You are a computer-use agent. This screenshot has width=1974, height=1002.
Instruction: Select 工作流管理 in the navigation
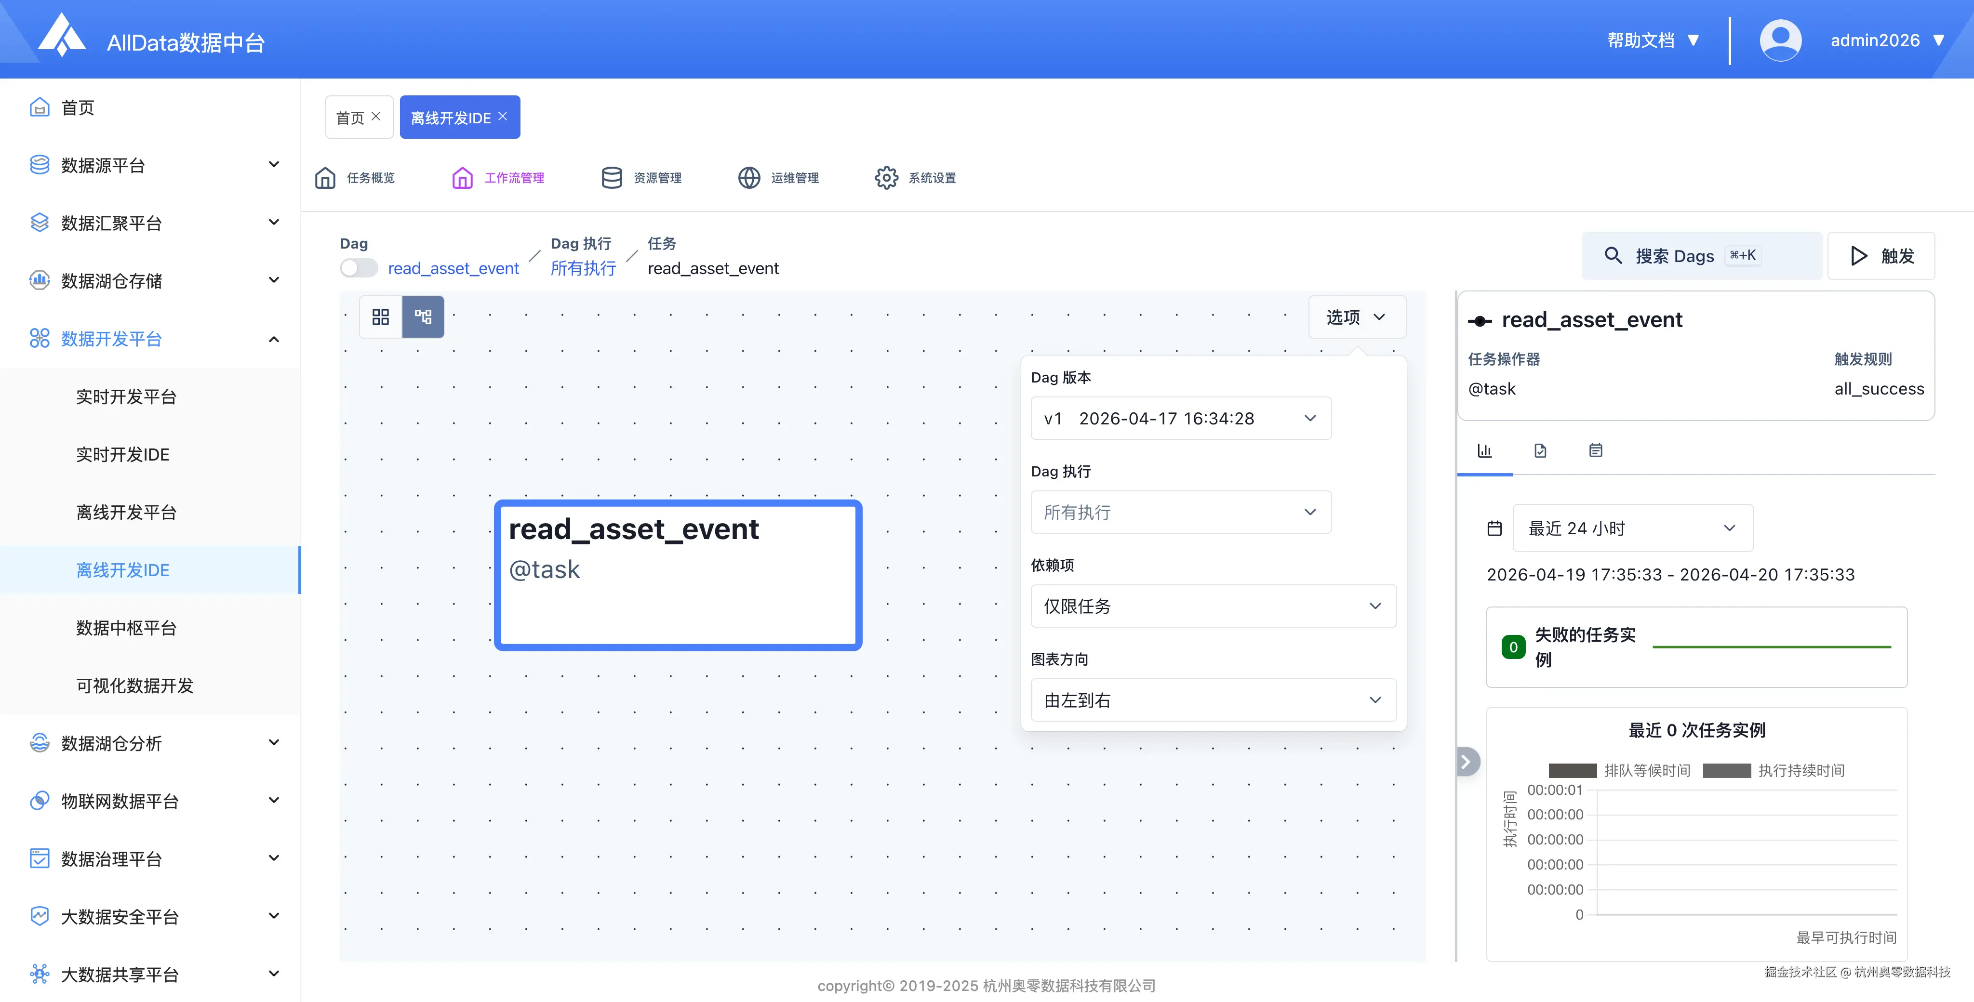(498, 178)
